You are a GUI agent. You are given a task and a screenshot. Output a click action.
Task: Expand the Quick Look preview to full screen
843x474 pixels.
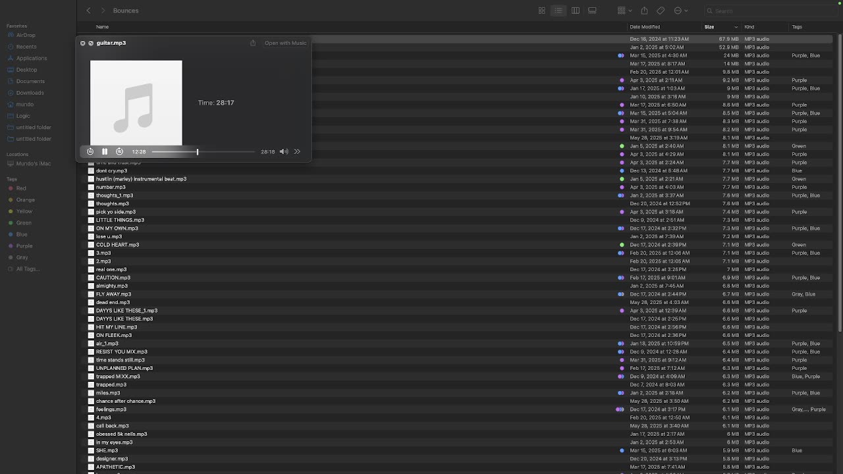pyautogui.click(x=91, y=43)
